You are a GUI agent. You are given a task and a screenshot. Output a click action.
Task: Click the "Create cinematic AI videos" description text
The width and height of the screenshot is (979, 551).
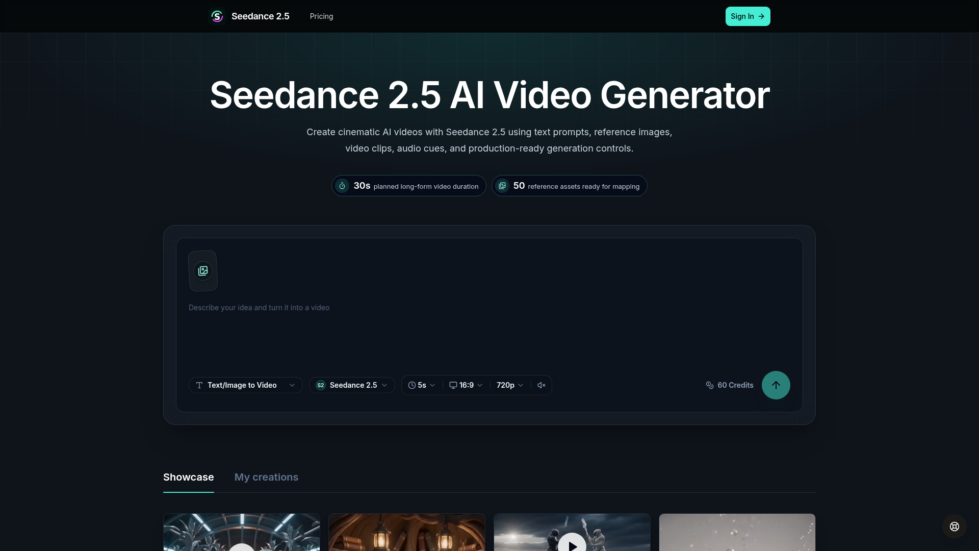point(489,140)
